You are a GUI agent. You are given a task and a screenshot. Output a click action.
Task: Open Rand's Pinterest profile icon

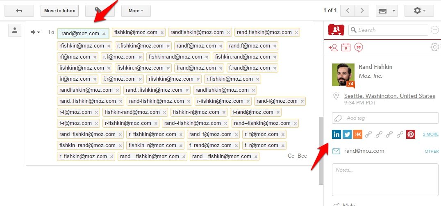pos(411,134)
